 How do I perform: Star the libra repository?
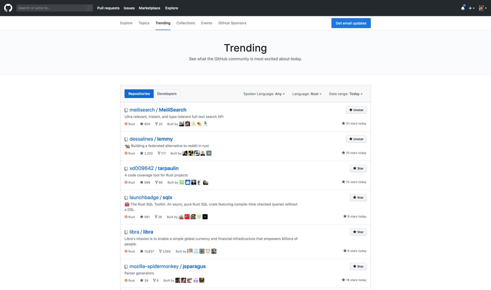tap(358, 232)
